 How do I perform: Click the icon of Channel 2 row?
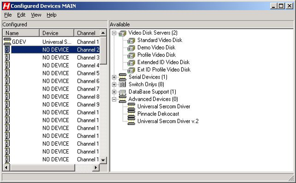pos(7,49)
